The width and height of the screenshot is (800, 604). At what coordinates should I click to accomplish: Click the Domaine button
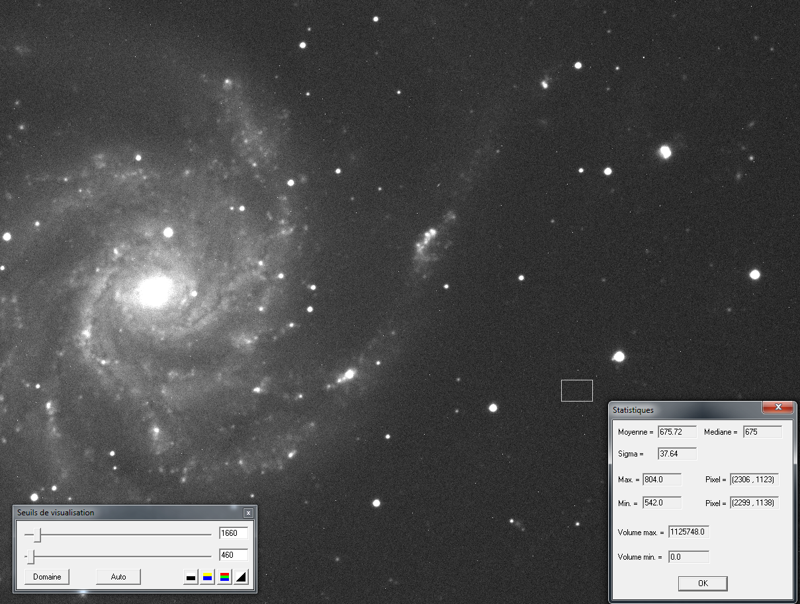46,576
